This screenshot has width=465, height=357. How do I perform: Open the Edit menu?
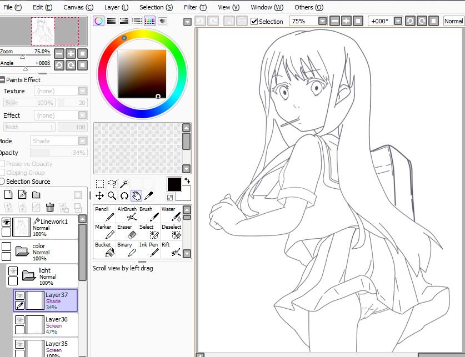(42, 7)
